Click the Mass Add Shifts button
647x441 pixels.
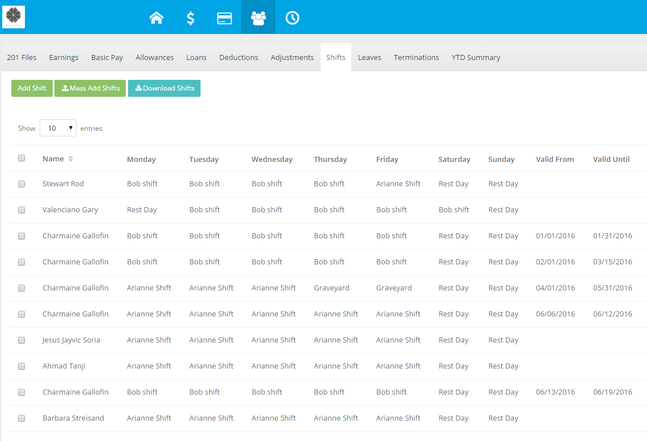90,88
